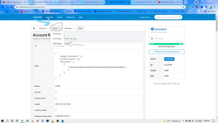Screen dimensions: 218x123
Task: Click View Account on steemit.com button
Action: 167,52
